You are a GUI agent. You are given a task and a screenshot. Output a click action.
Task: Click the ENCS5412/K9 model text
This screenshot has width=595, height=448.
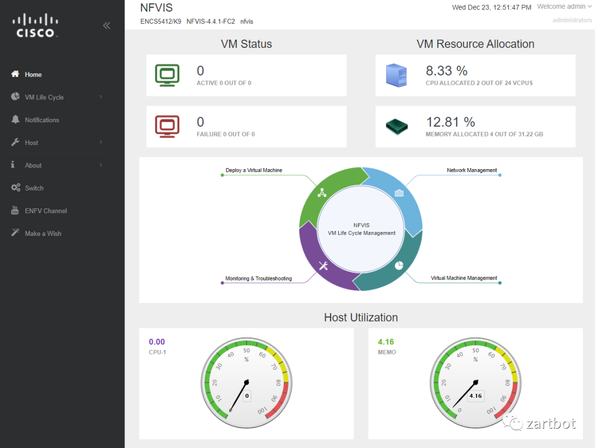point(161,21)
